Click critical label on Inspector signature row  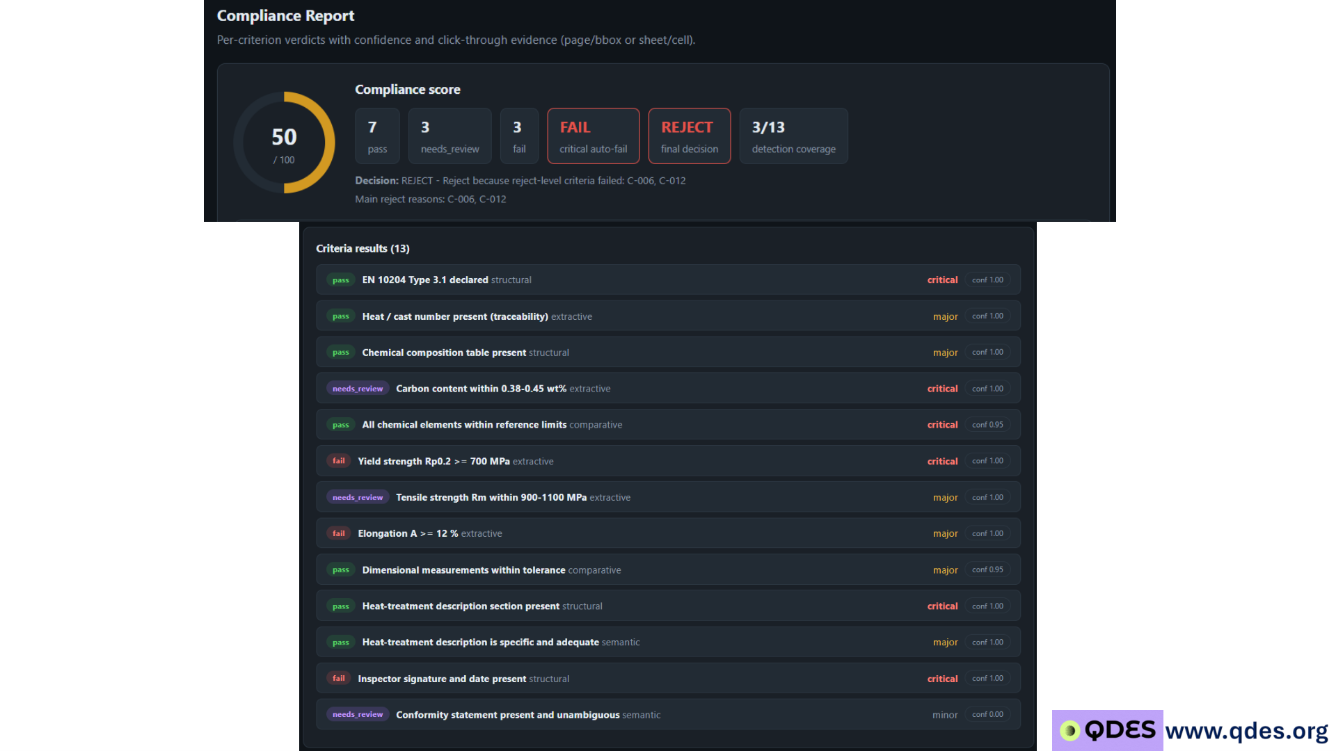942,679
